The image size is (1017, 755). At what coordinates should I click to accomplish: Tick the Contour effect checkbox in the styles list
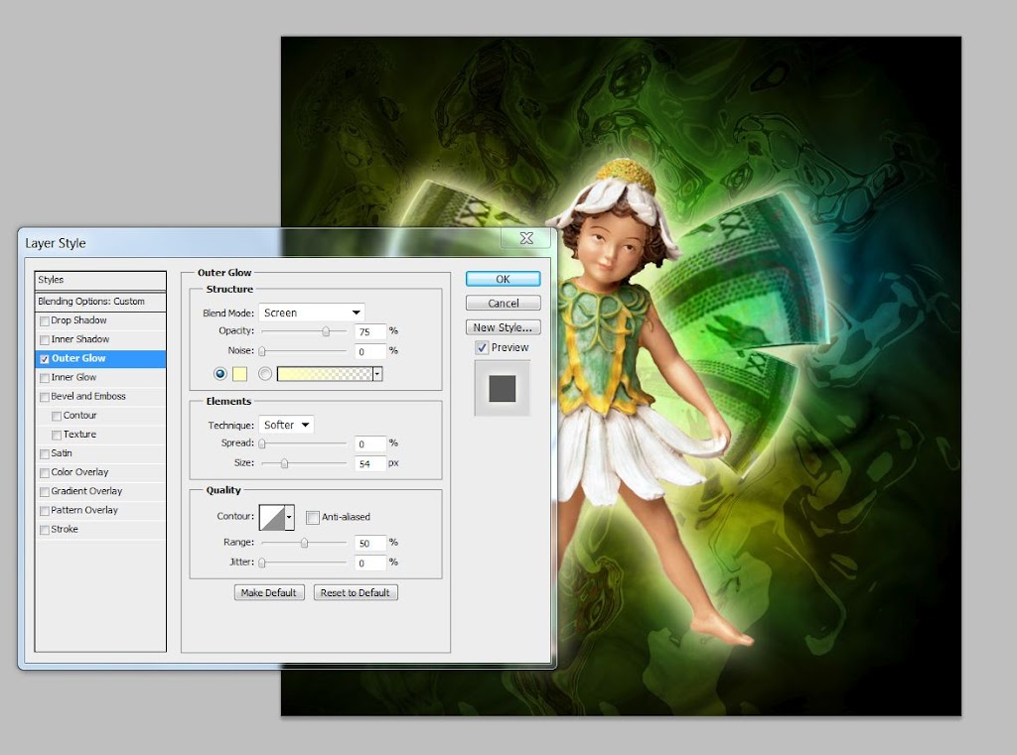click(57, 416)
